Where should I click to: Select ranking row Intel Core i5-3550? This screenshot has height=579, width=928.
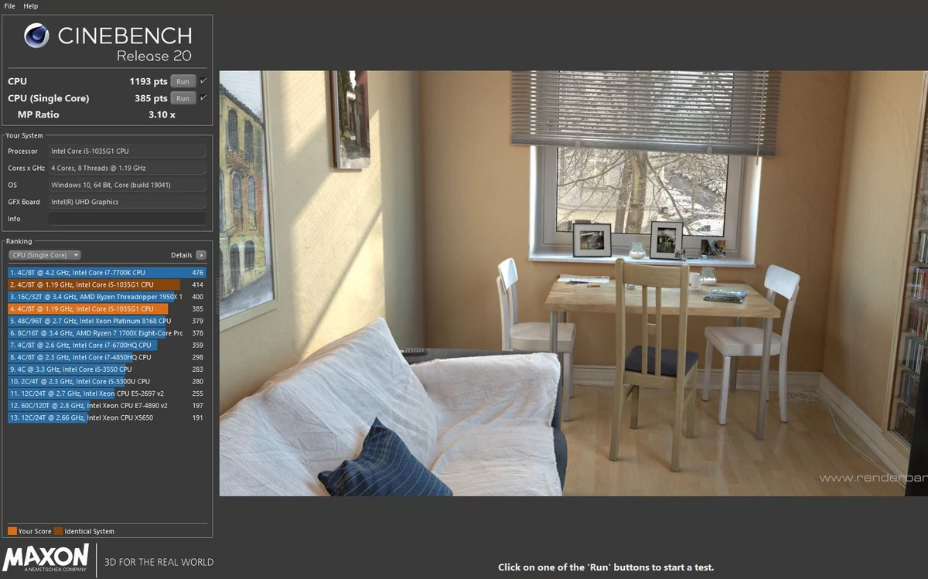[x=107, y=370]
